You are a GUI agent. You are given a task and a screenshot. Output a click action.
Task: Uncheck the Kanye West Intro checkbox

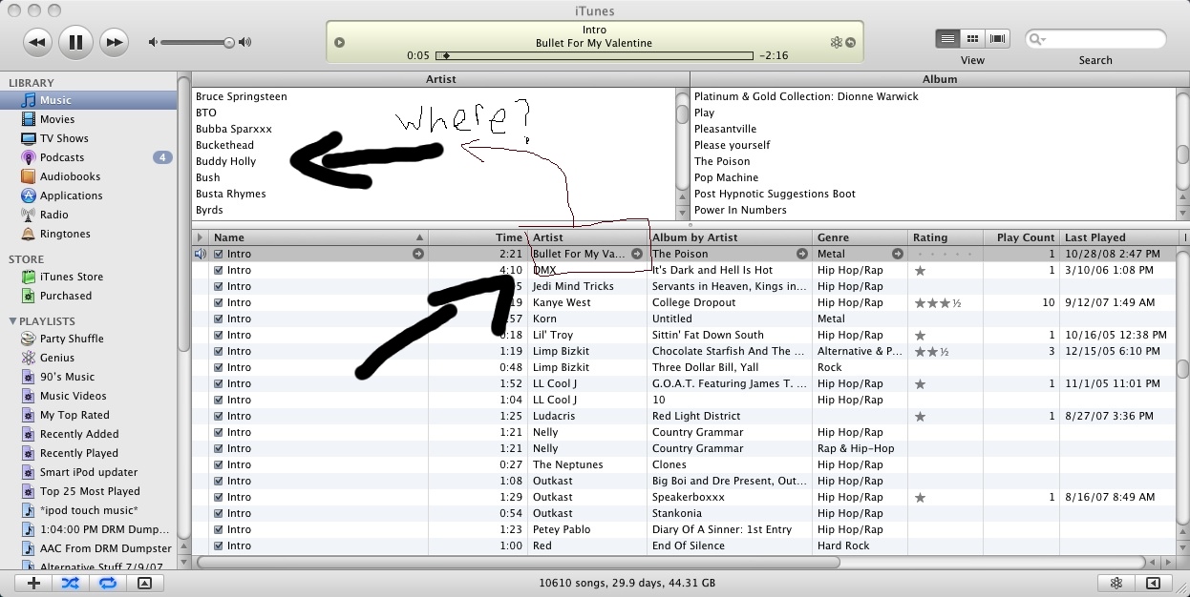coord(219,303)
